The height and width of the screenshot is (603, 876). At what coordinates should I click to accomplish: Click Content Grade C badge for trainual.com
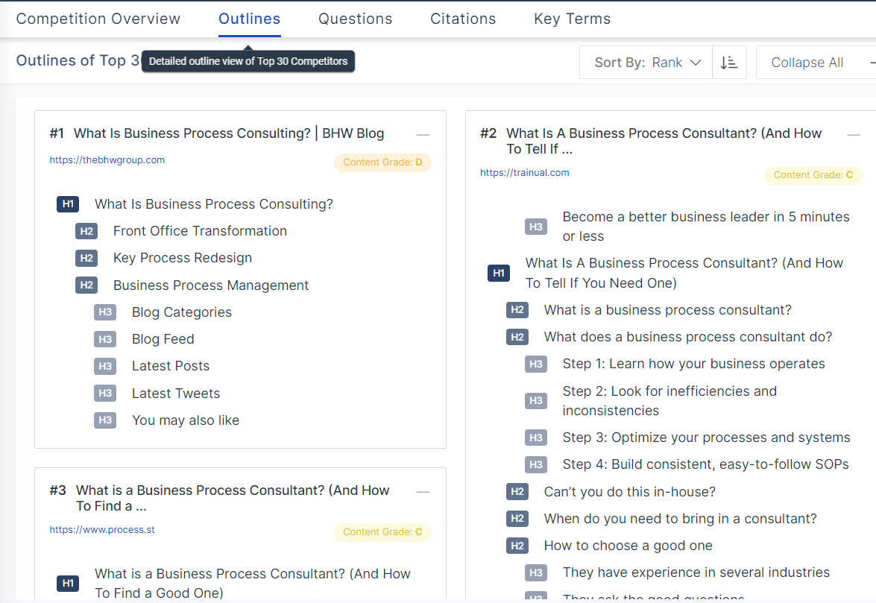click(x=813, y=175)
